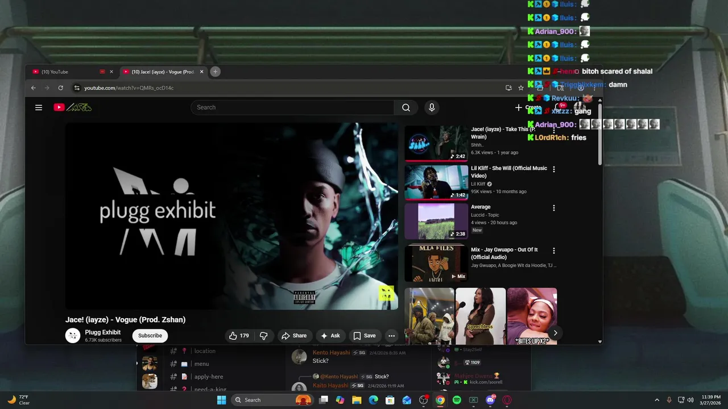
Task: Open options for Average video
Action: point(554,208)
